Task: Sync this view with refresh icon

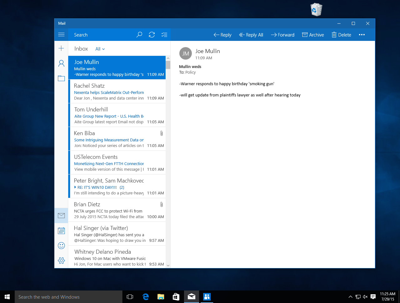Action: tap(152, 35)
